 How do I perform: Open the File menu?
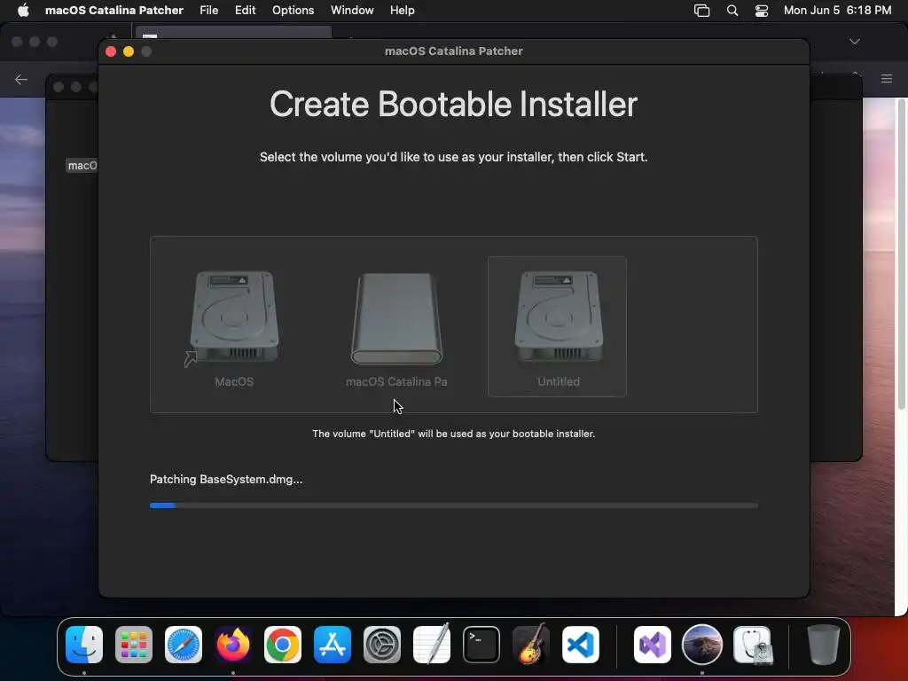[x=209, y=11]
